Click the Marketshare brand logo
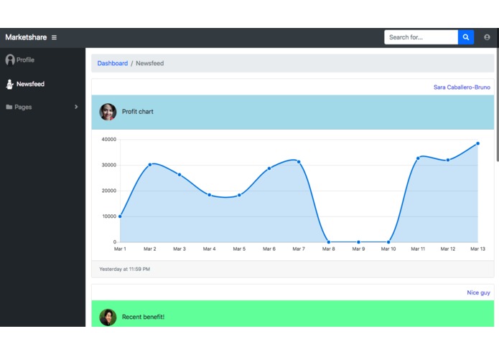This screenshot has height=354, width=499. [26, 37]
